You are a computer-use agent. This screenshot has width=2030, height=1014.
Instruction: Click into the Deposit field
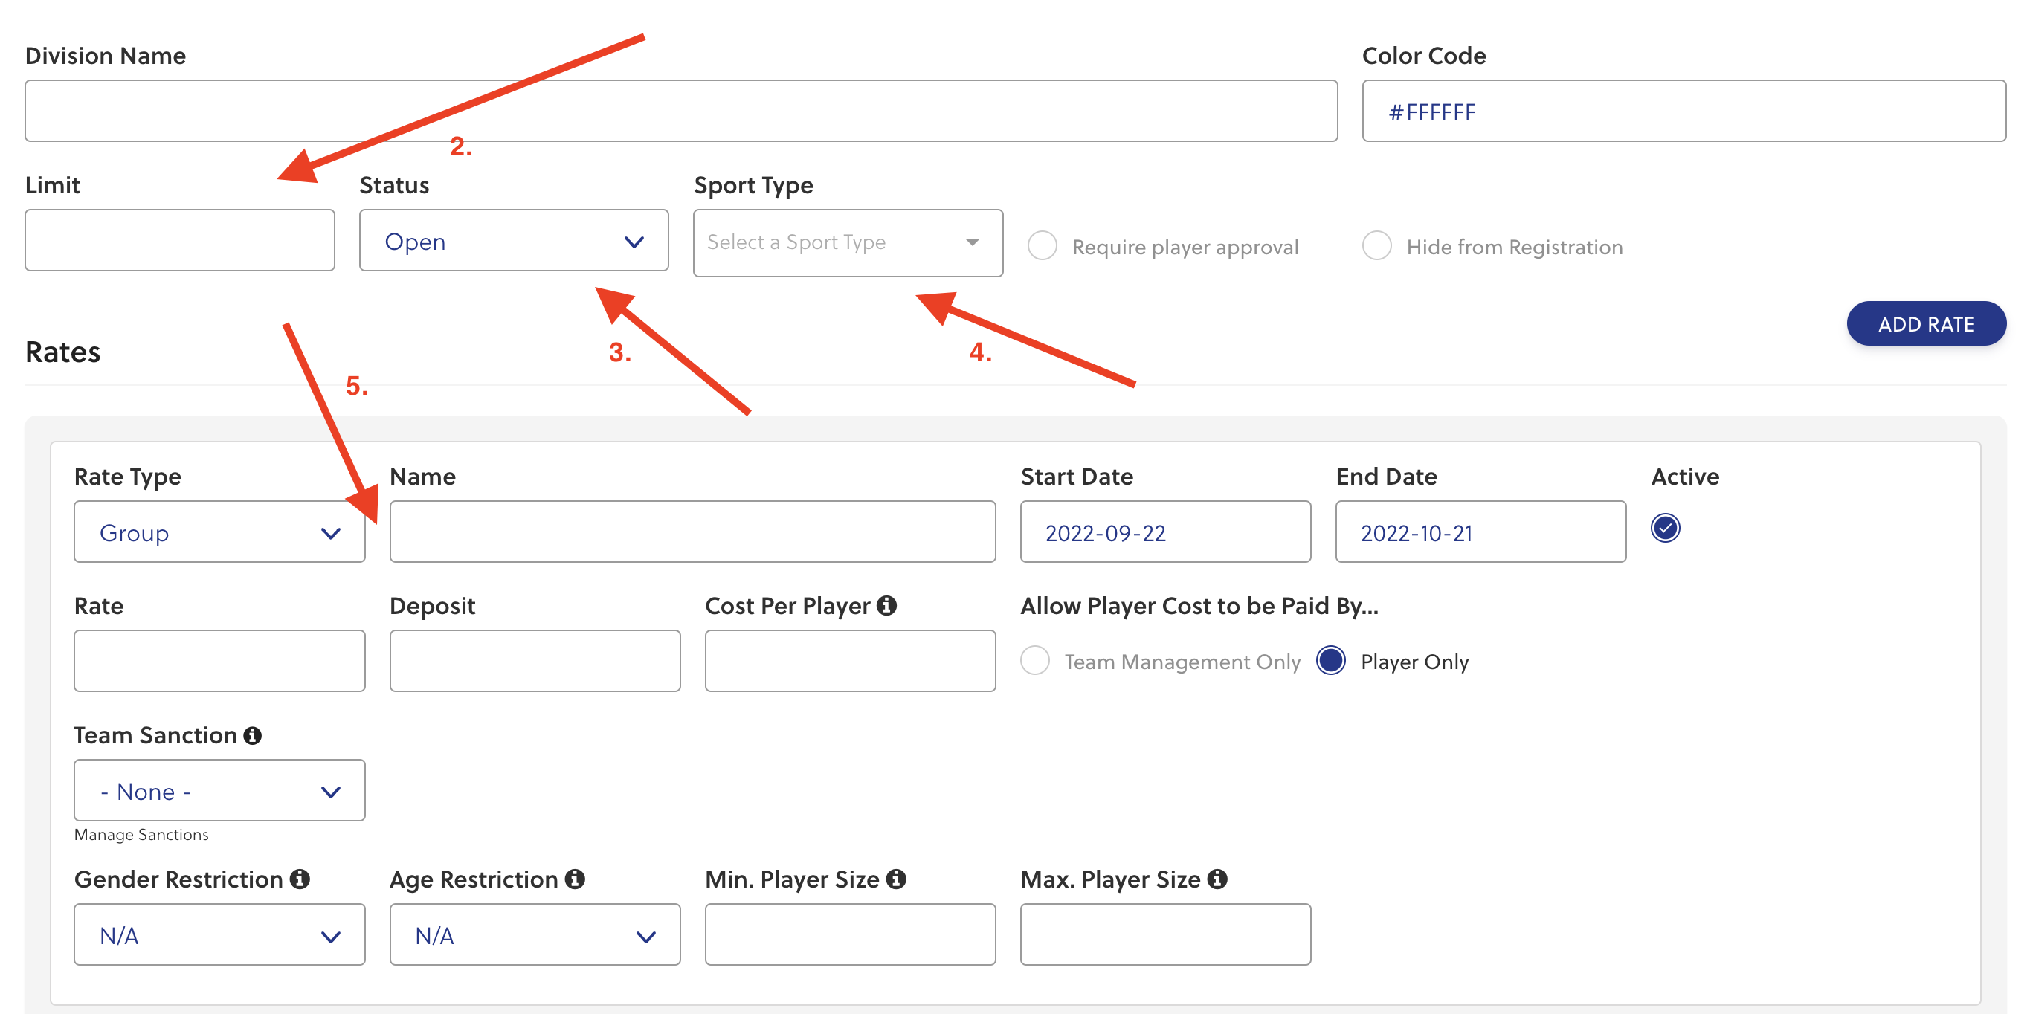click(x=535, y=661)
